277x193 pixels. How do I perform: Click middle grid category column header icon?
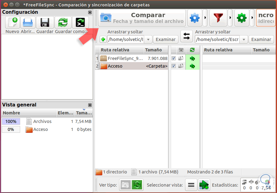[181, 50]
